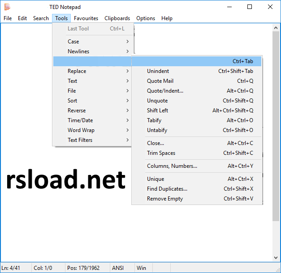Open the Close... command
The image size is (281, 273).
tap(197, 143)
